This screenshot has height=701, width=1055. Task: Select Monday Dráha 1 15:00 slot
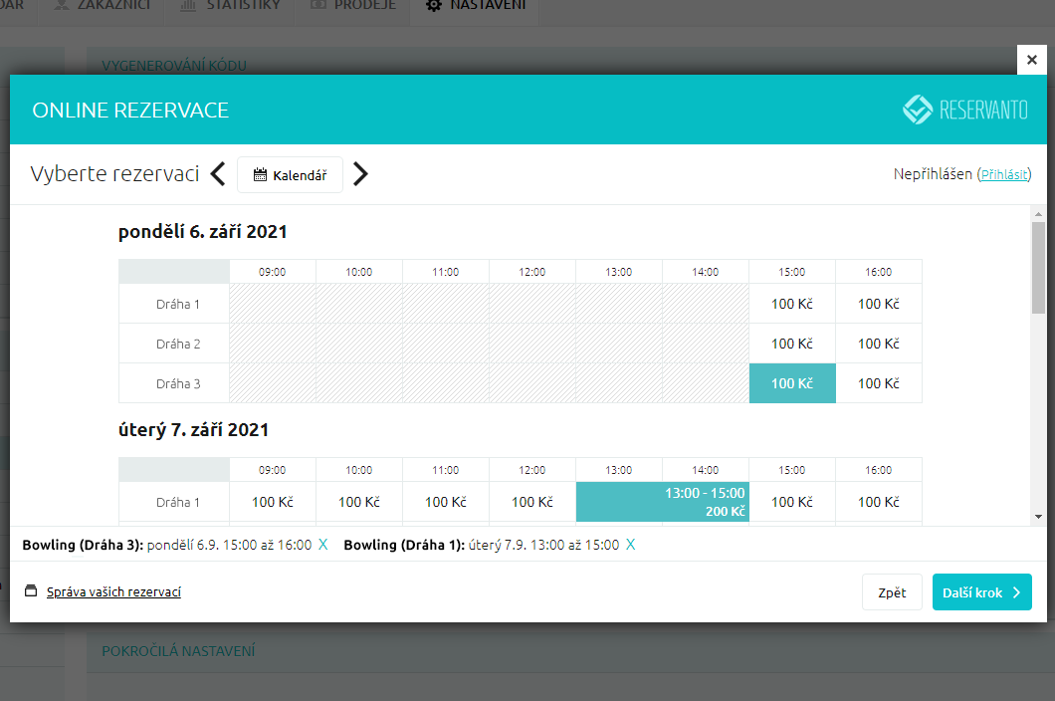pos(791,304)
